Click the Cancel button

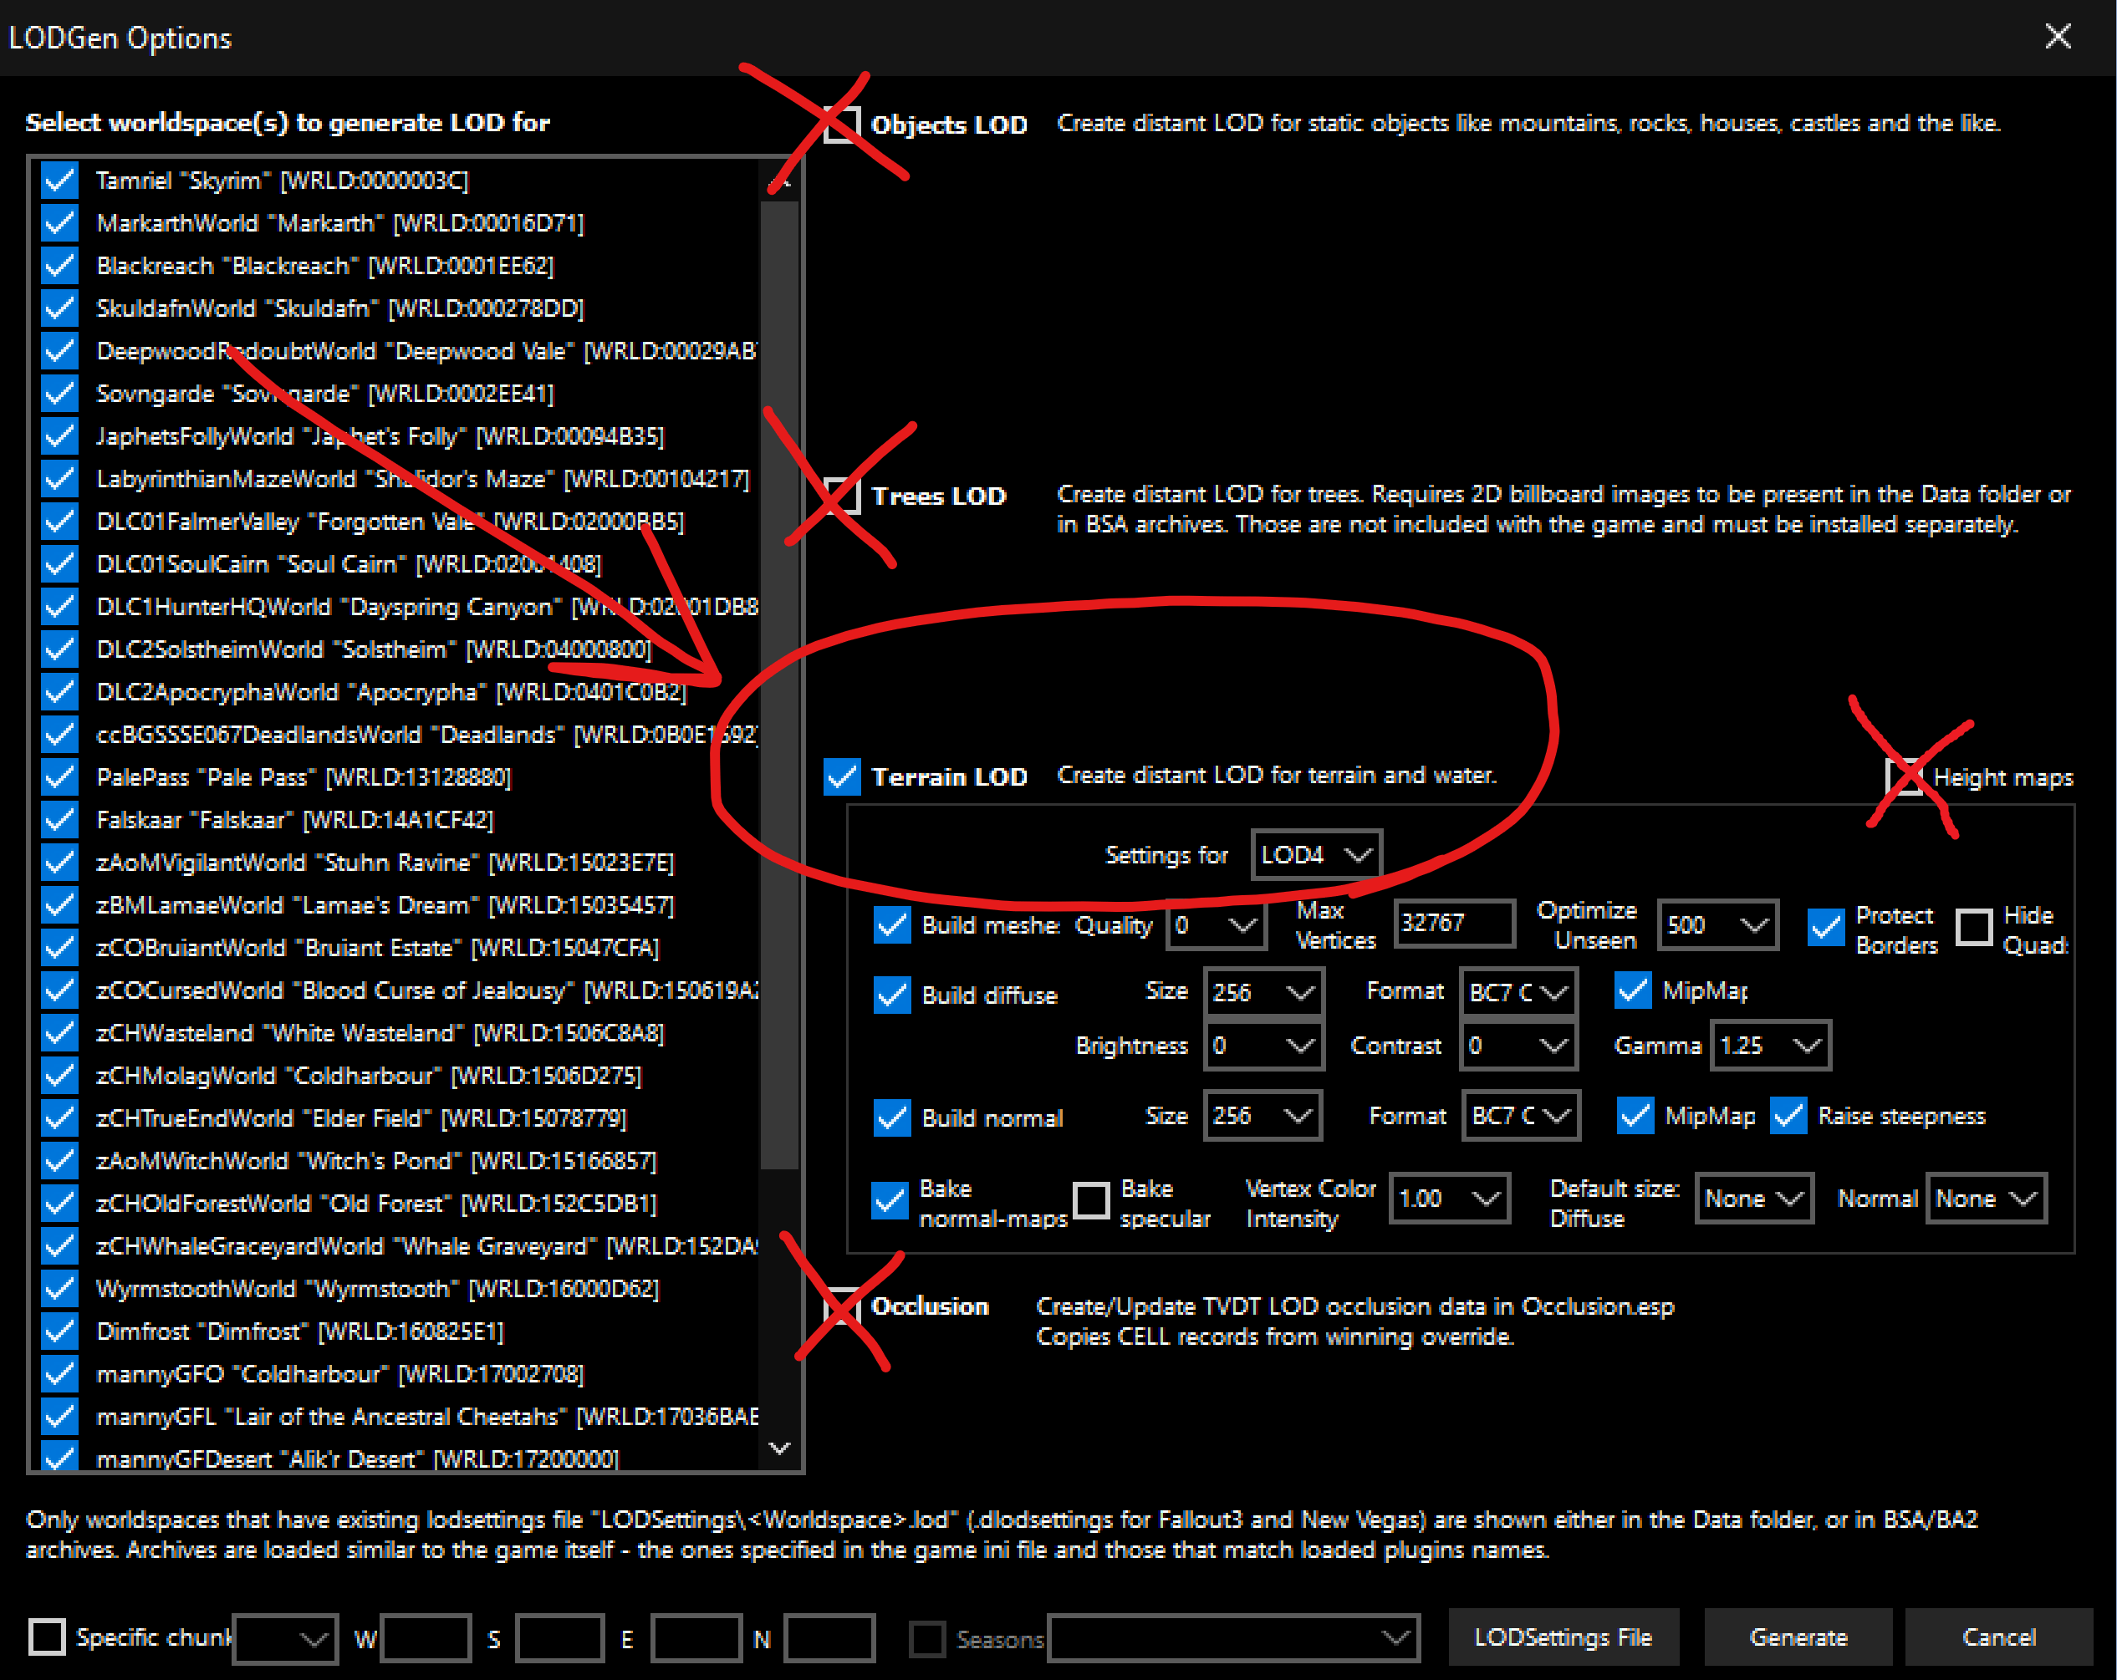coord(1997,1637)
